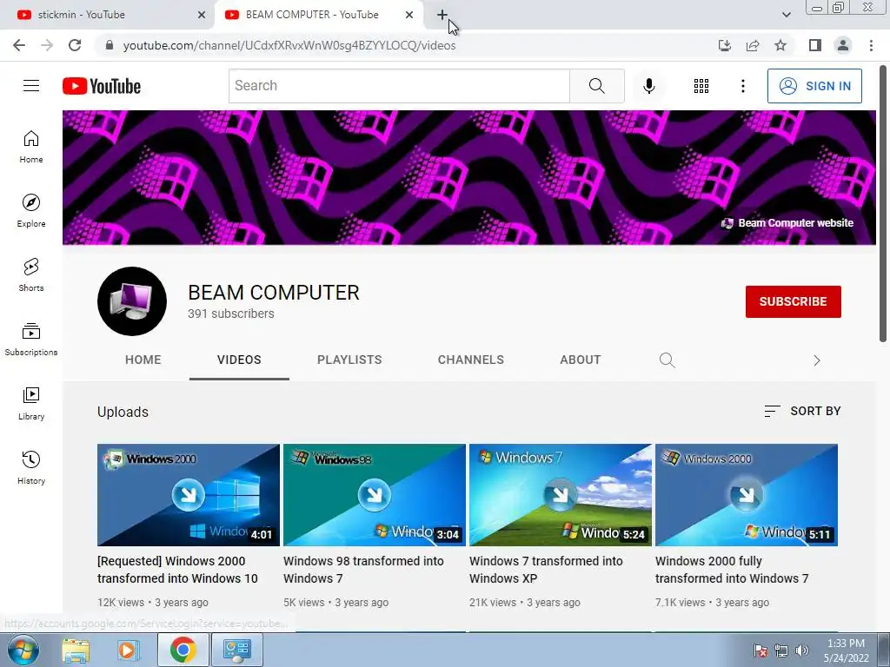Close the BEAM COMPUTER tab
The width and height of the screenshot is (890, 667).
click(x=409, y=15)
